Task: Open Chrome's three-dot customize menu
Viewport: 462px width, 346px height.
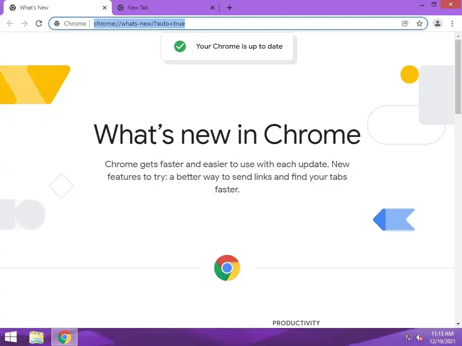Action: tap(452, 23)
